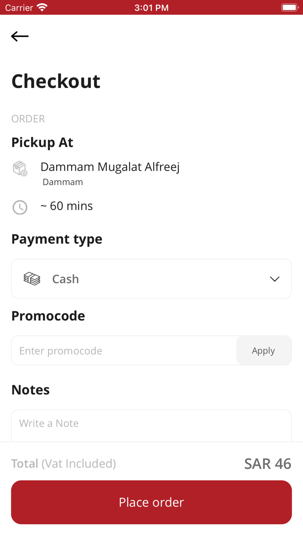Click the pickup package location icon

[x=20, y=169]
